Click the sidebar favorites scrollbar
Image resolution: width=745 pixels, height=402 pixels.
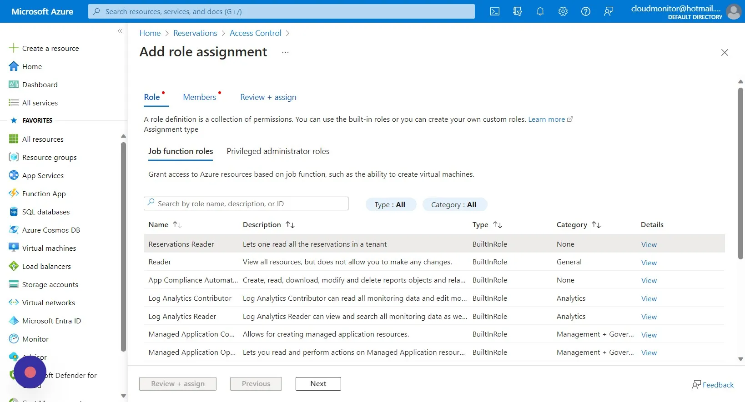pos(123,247)
